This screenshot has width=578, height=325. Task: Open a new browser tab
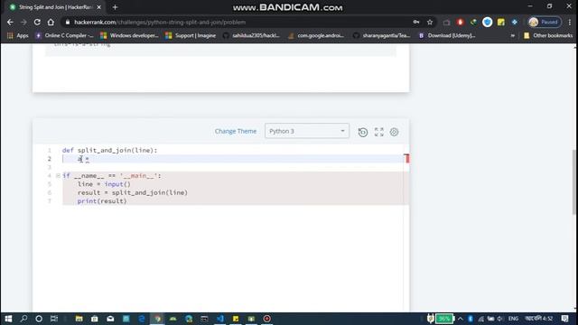(115, 7)
